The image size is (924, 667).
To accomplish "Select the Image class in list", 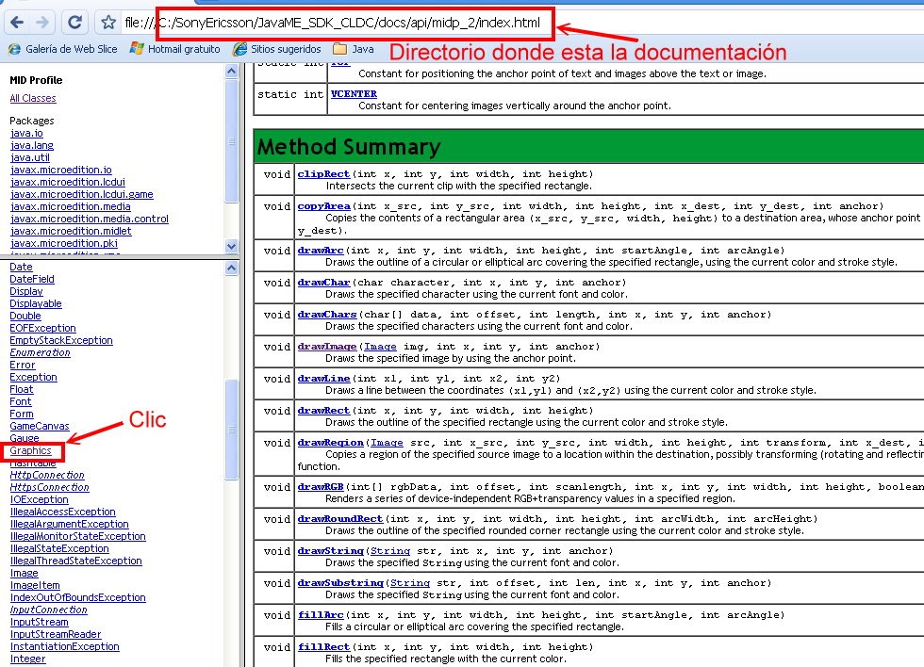I will 25,574.
